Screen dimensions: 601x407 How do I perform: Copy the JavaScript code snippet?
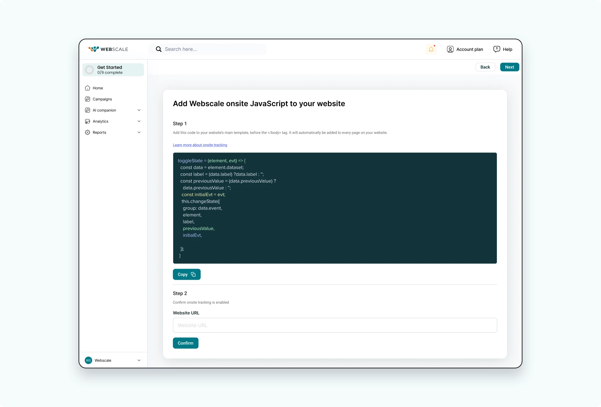[x=186, y=275]
